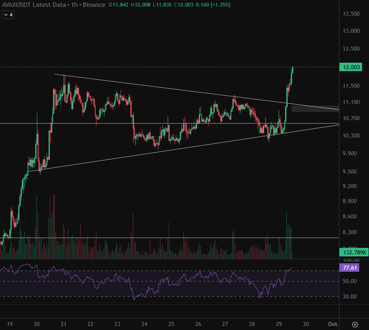Expand the collapsed indicators legend showing 4

pyautogui.click(x=8, y=15)
